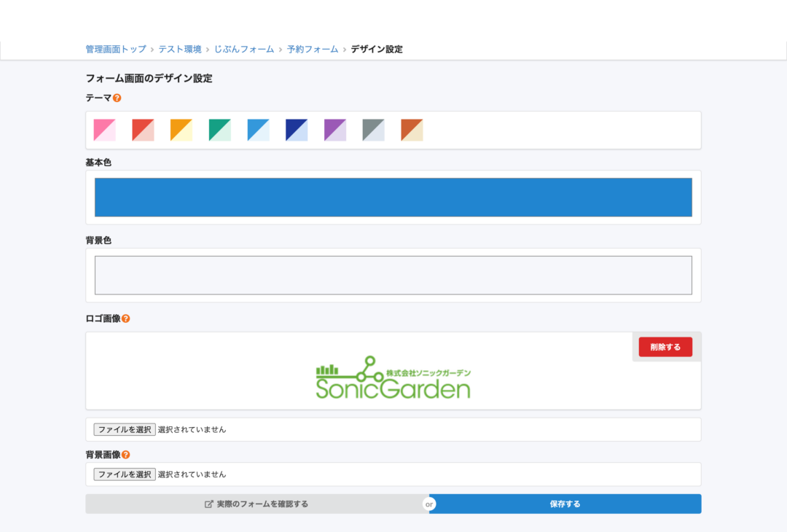Go back to 予約フォーム in breadcrumb
Screen dimensions: 787x532
(x=312, y=49)
